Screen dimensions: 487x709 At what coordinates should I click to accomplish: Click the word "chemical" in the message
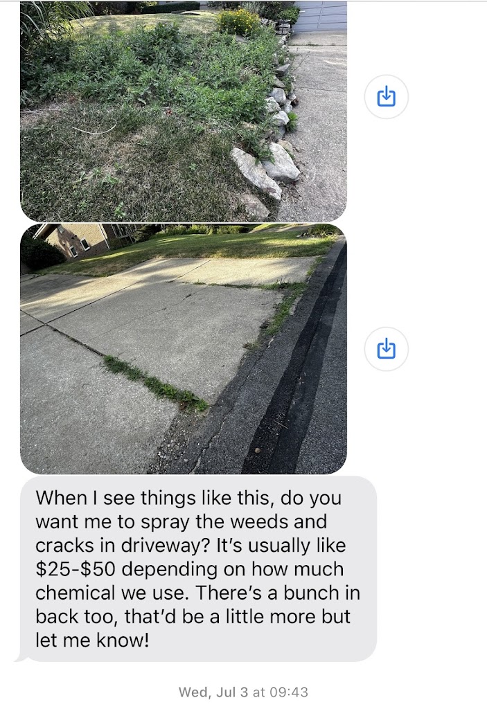pyautogui.click(x=73, y=593)
